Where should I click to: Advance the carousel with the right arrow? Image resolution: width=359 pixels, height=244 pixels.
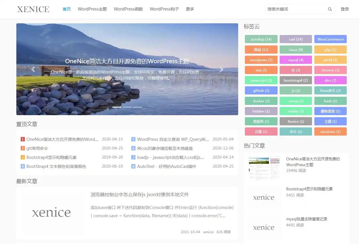click(x=221, y=69)
